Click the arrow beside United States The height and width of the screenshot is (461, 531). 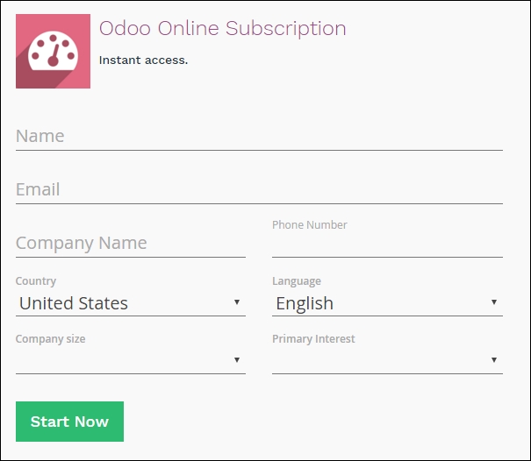coord(237,302)
